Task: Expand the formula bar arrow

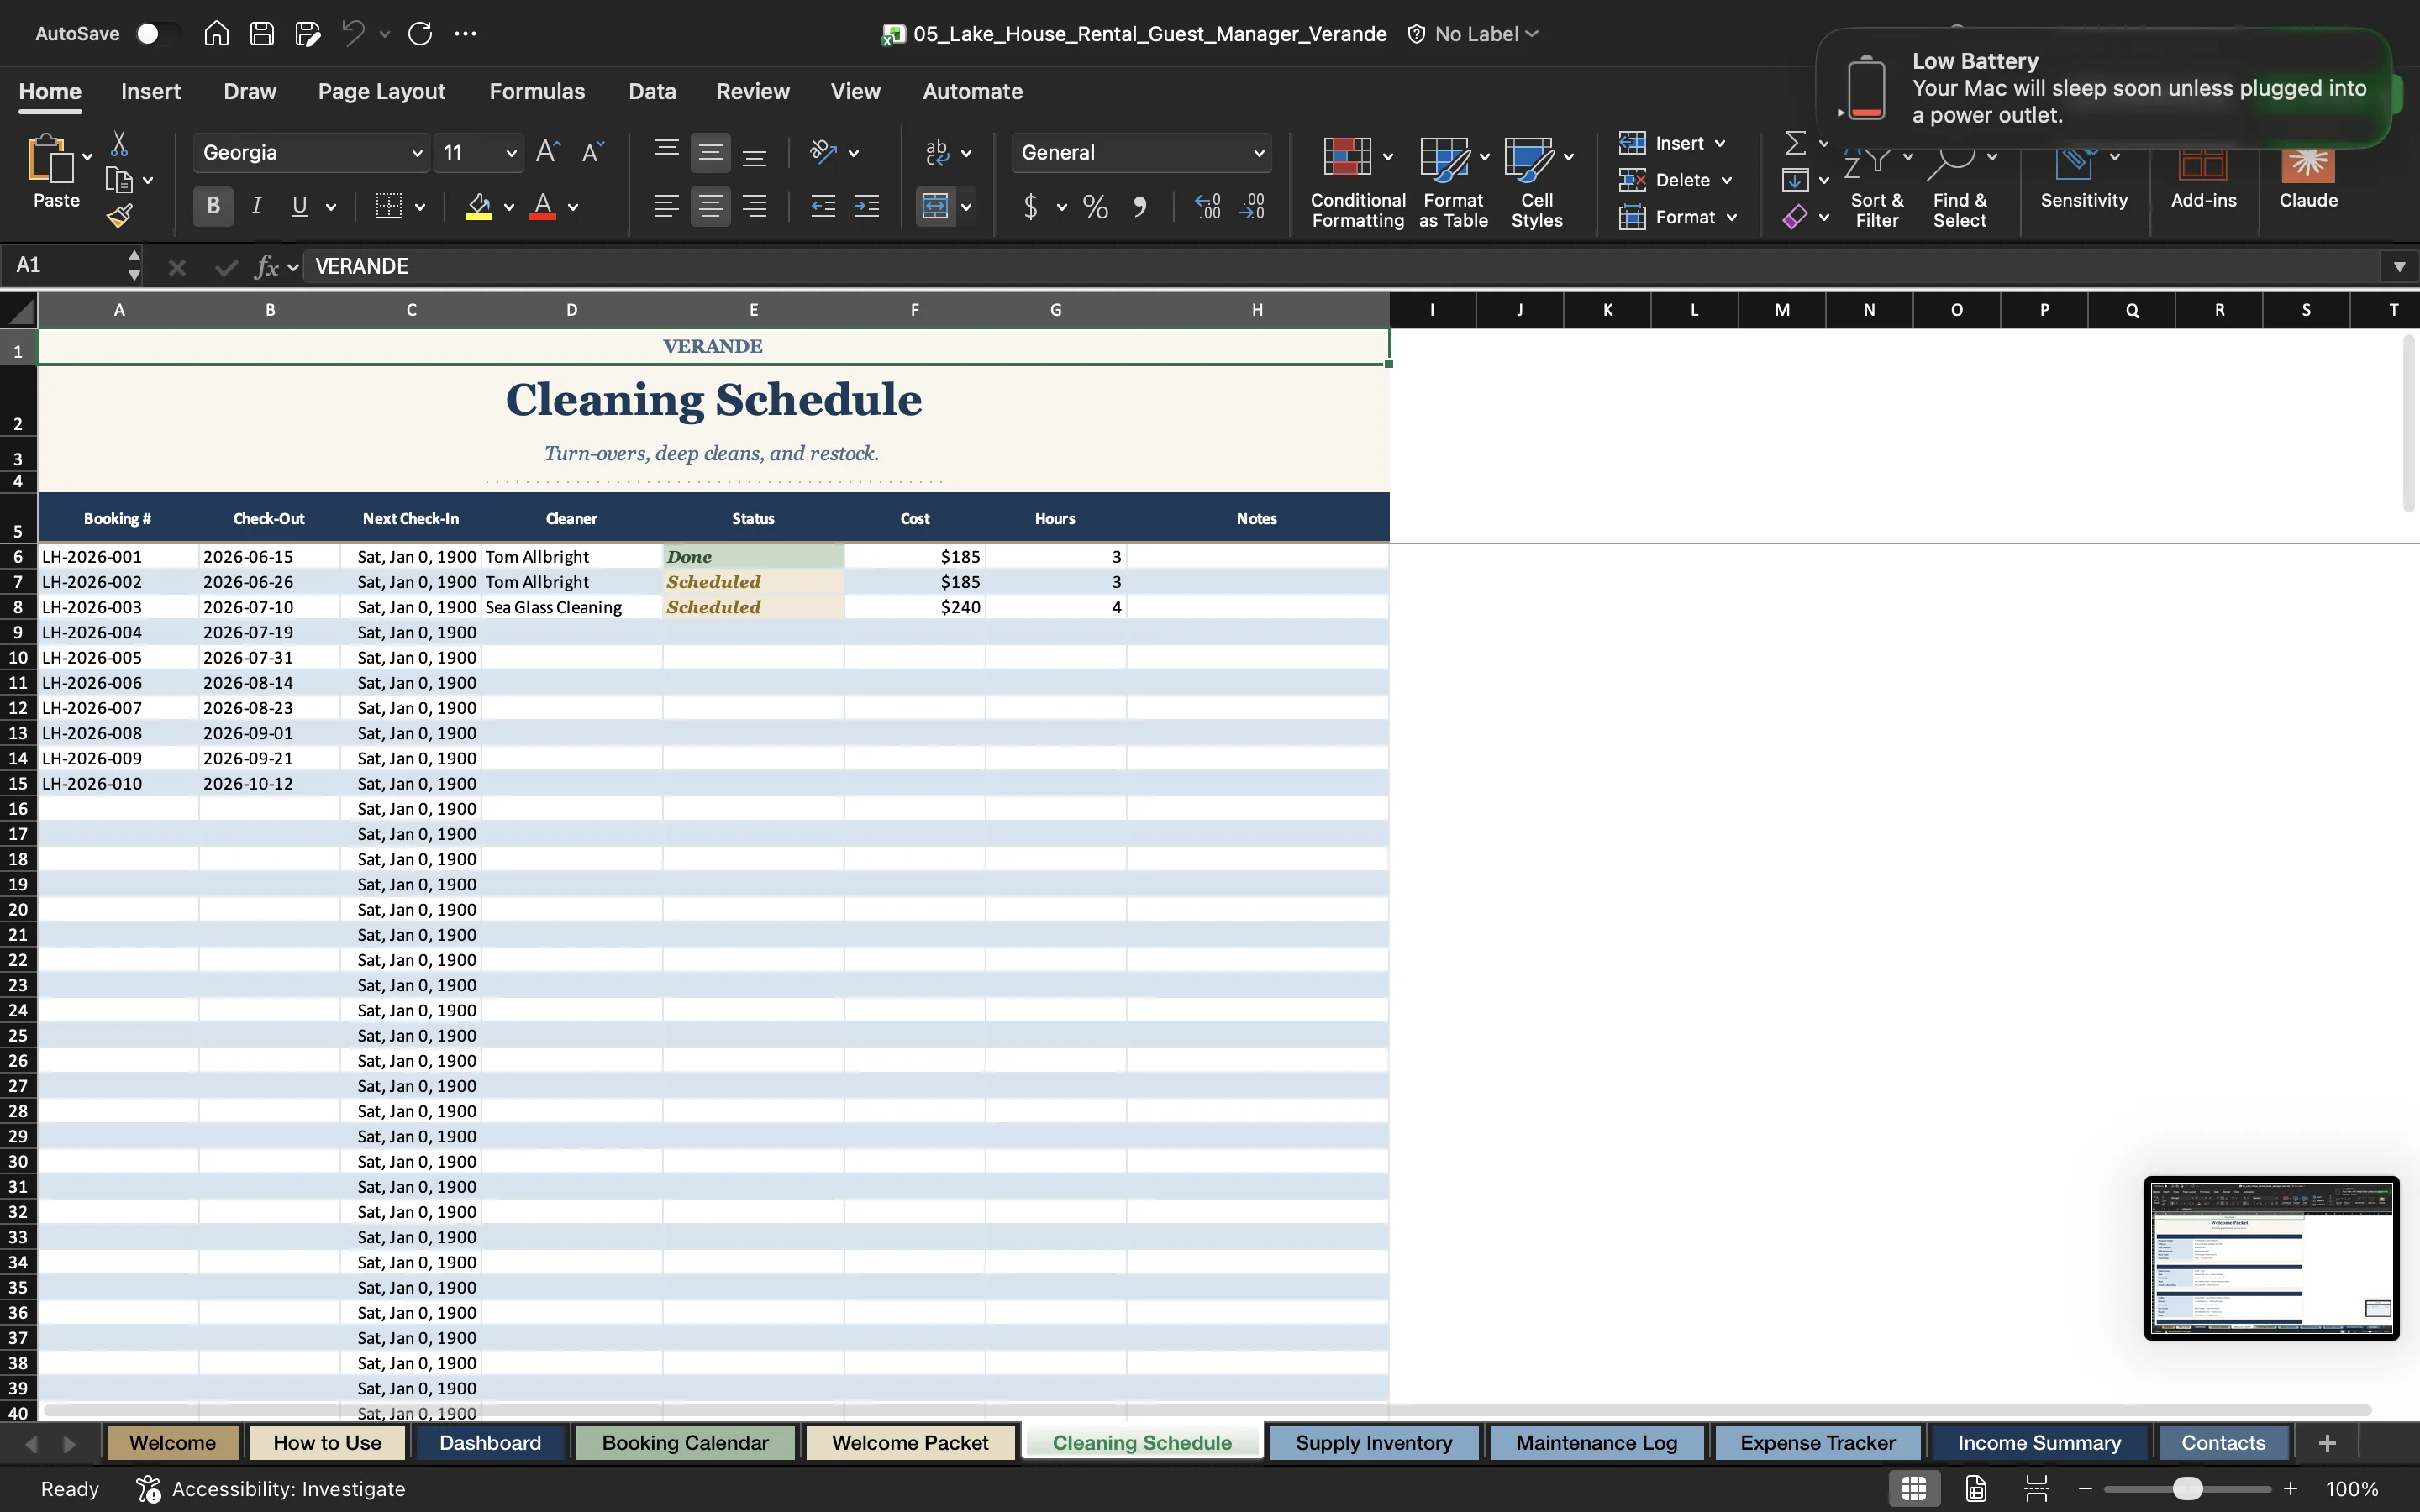Action: coord(2399,266)
